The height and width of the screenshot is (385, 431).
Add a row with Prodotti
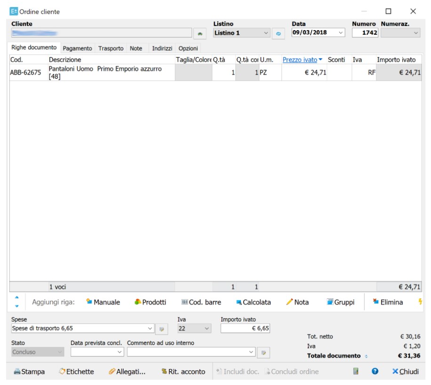tap(150, 303)
